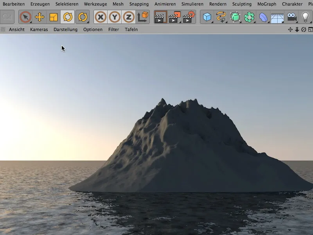Open the MoGraph menu

267,4
